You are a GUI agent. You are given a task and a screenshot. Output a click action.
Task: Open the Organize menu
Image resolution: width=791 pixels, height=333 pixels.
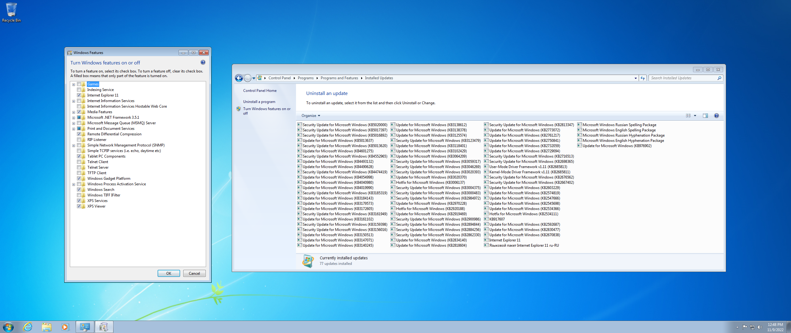pyautogui.click(x=311, y=116)
